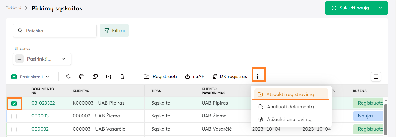Viewport: 396px width, 137px height.
Task: Click the vertical table scrollbar
Action: tap(386, 118)
